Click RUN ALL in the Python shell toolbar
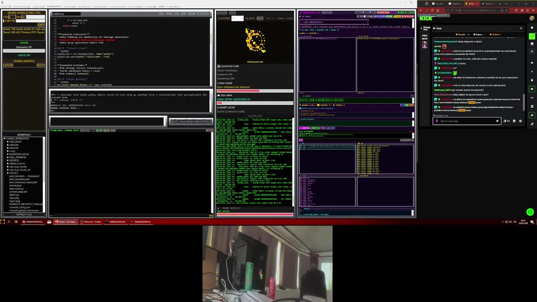The width and height of the screenshot is (537, 302). tap(107, 130)
